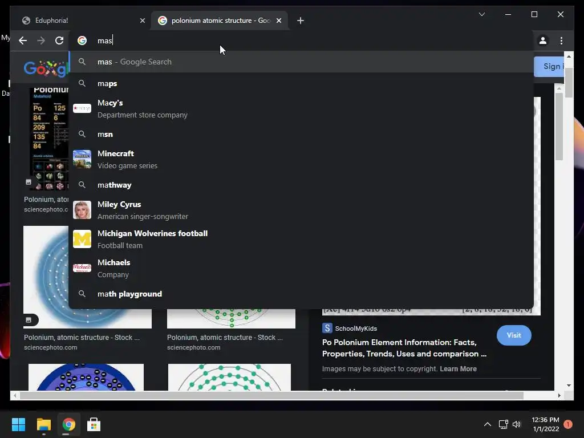Pick the 'mathway' suggestion

[x=301, y=185]
